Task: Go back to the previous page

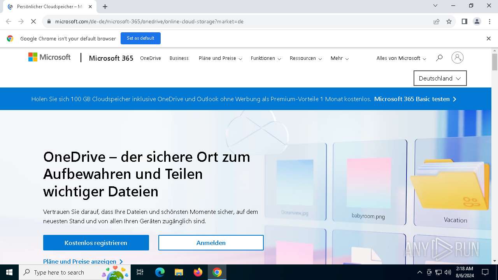Action: coord(9,21)
